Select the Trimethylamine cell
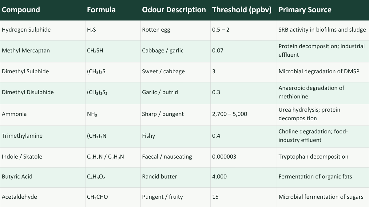 [22, 136]
